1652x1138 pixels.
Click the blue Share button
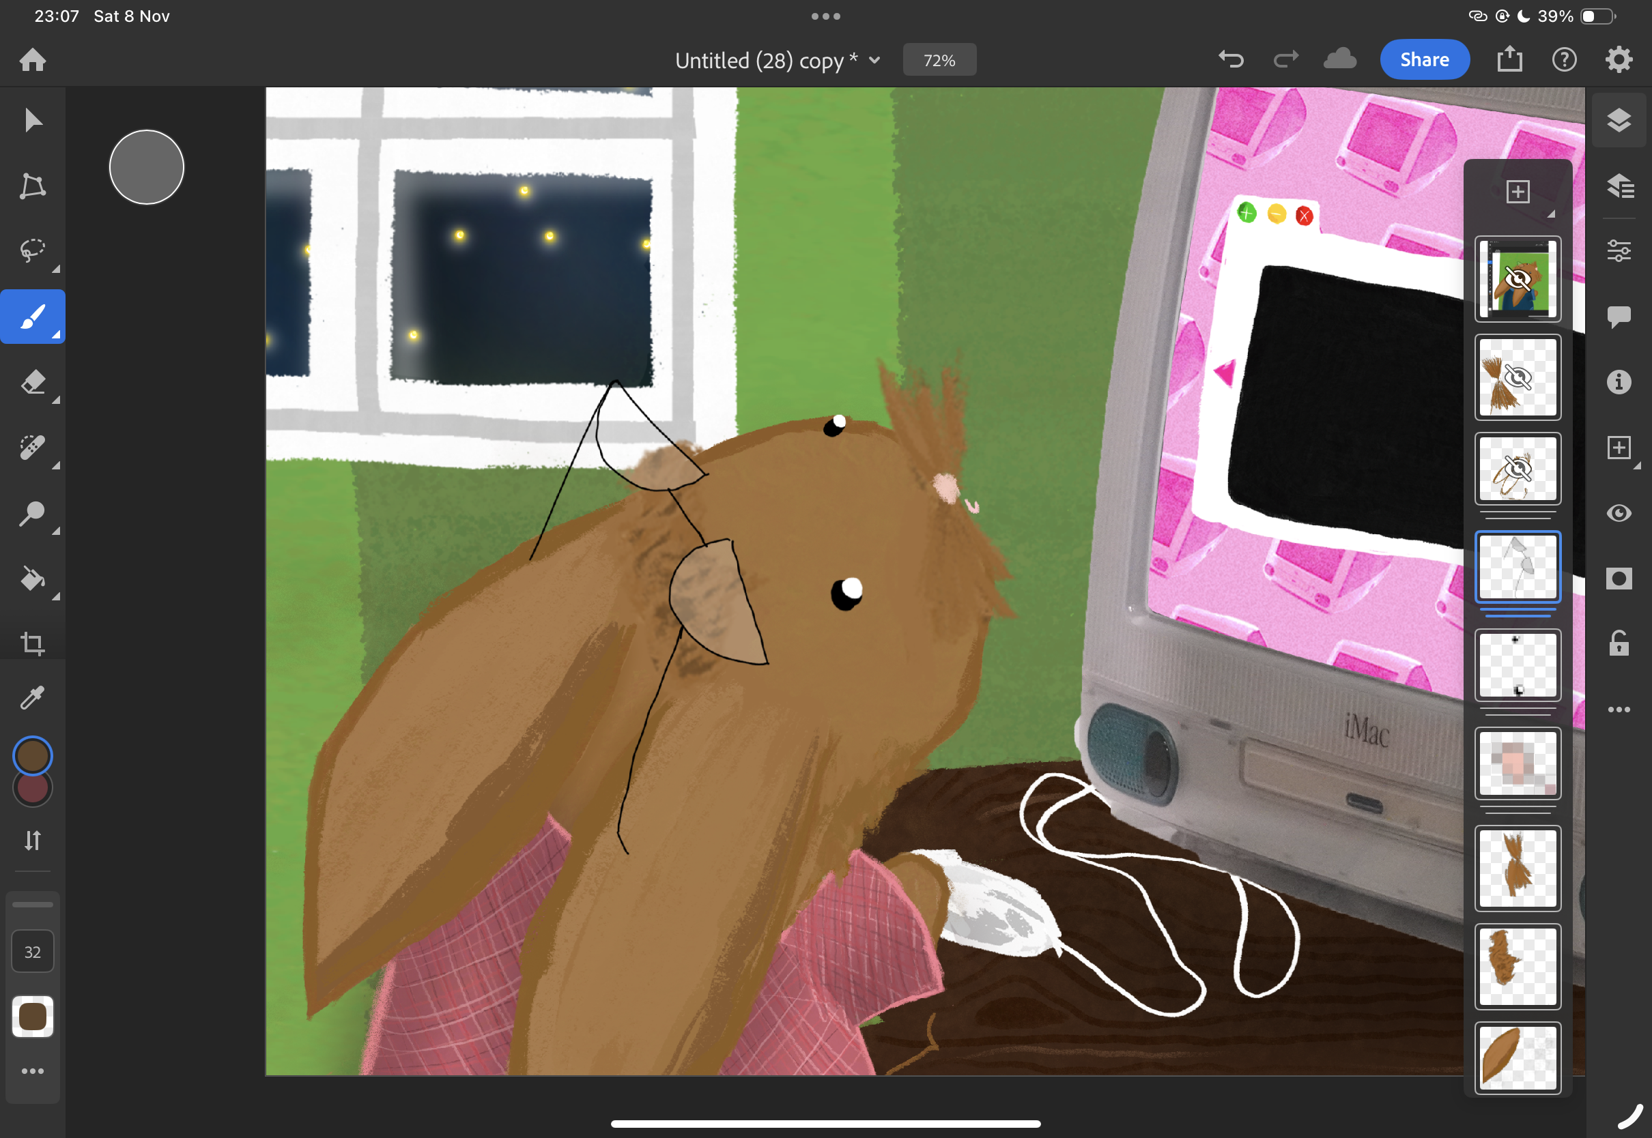(1424, 60)
